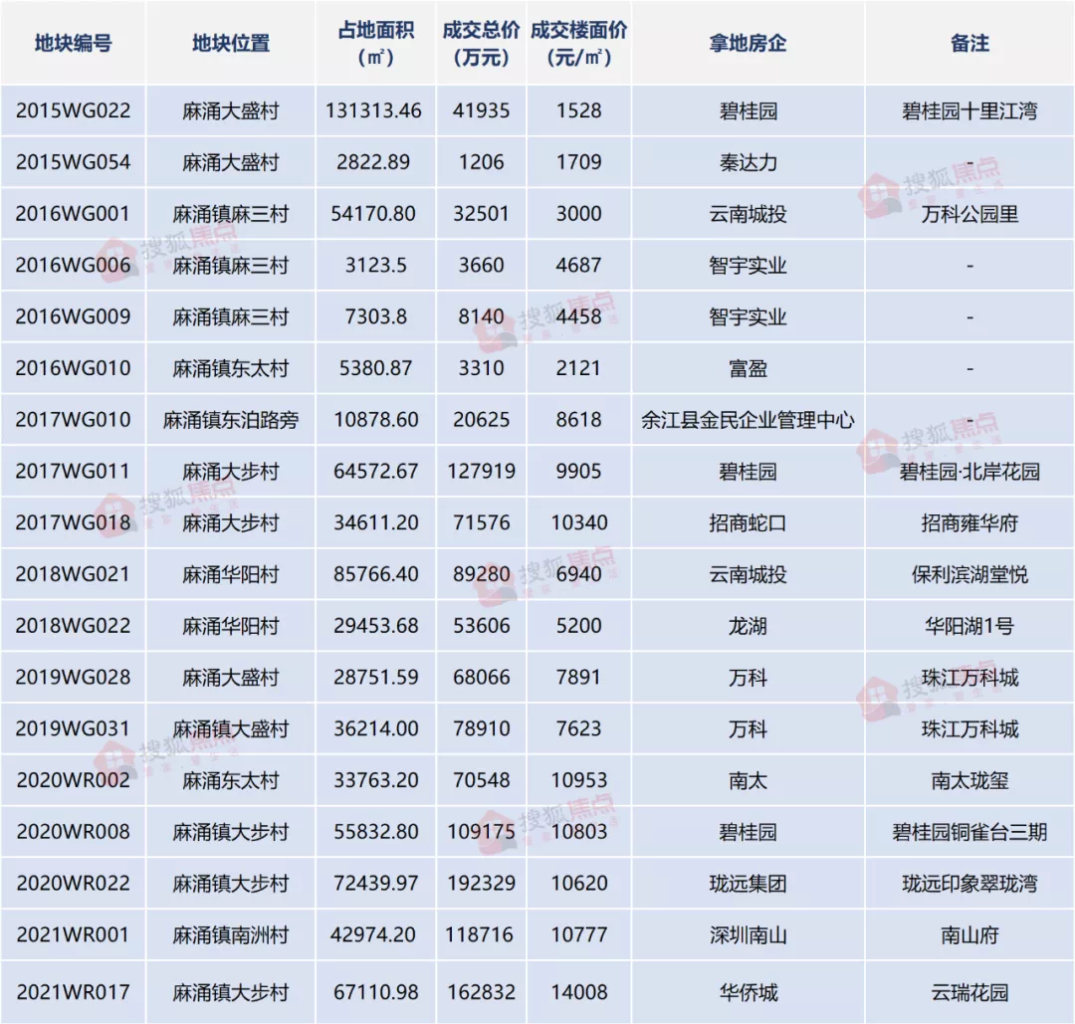Viewport: 1075px width, 1024px height.
Task: Select cell 2017WG018
Action: (74, 523)
